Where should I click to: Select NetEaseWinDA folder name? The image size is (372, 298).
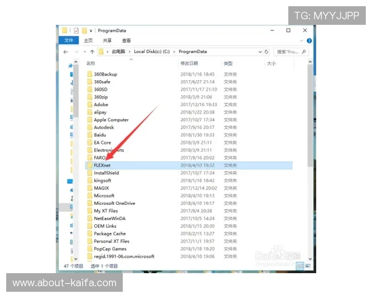[x=110, y=219]
